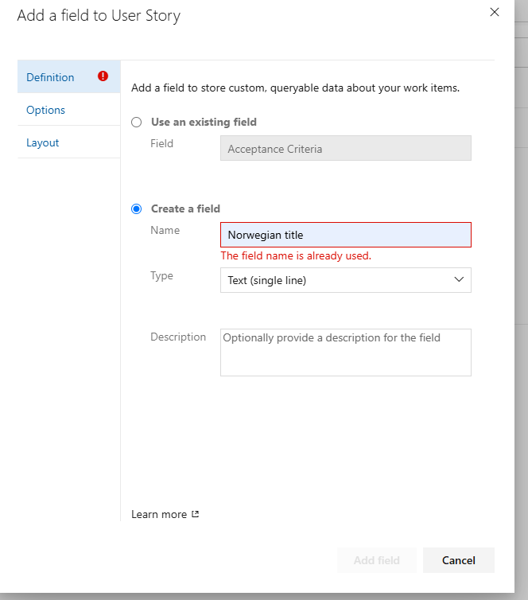Screen dimensions: 528x600
Task: Click the disabled Acceptance Criteria field box
Action: (x=346, y=149)
